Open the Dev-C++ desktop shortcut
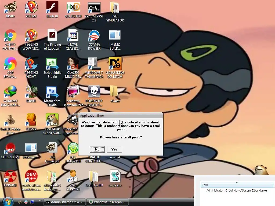This screenshot has height=206, width=275. click(x=31, y=181)
